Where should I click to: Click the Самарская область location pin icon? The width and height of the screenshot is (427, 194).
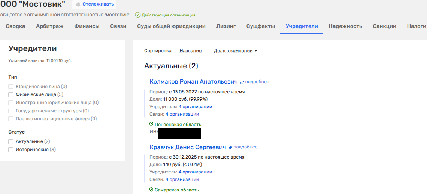[151, 190]
